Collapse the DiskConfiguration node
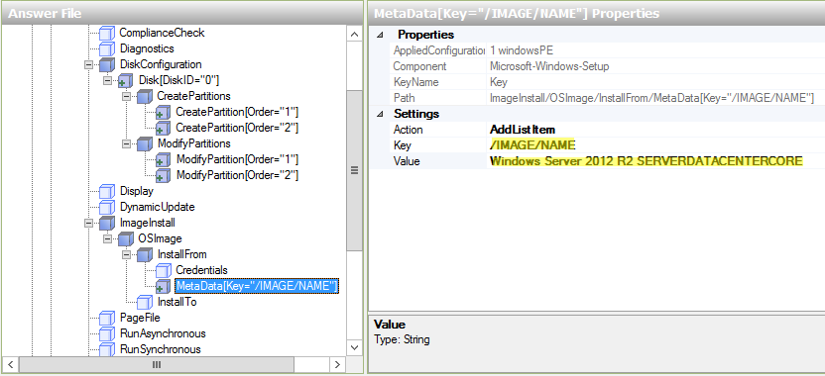825x376 pixels. click(88, 65)
